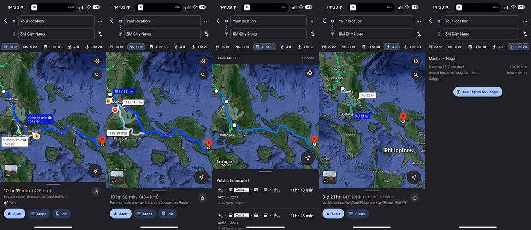The width and height of the screenshot is (531, 230).
Task: Recenter location arrow on the walking route map
Action: click(414, 178)
